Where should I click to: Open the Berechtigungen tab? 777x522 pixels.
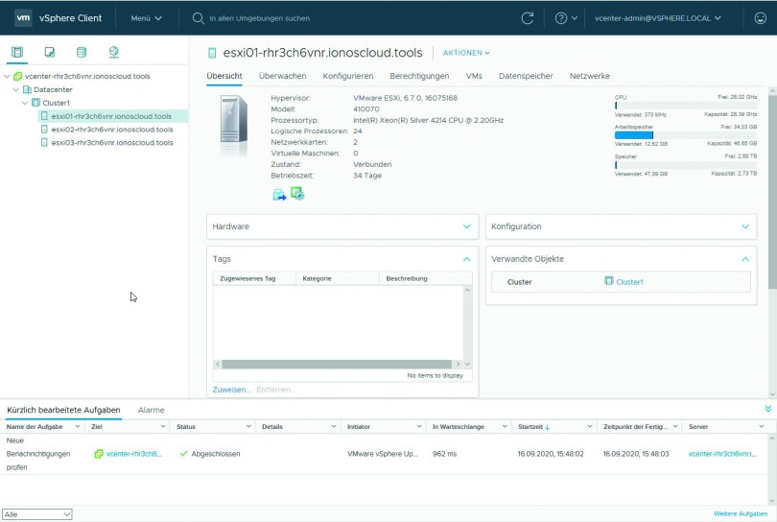click(419, 76)
